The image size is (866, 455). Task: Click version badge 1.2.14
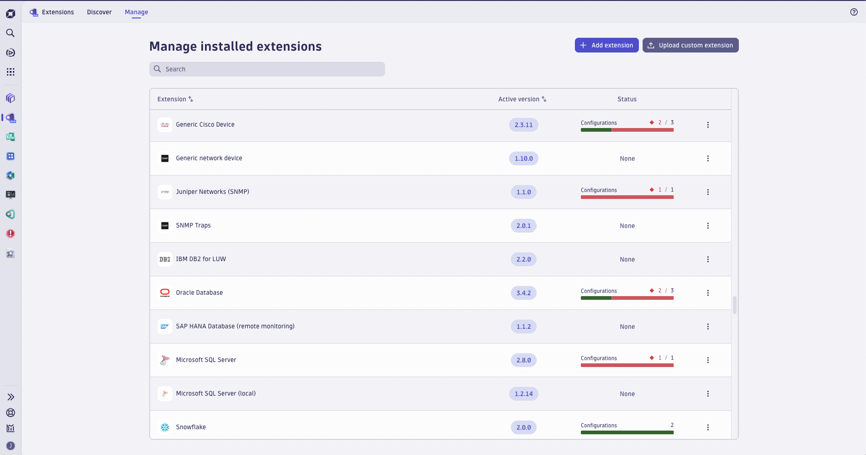coord(524,394)
